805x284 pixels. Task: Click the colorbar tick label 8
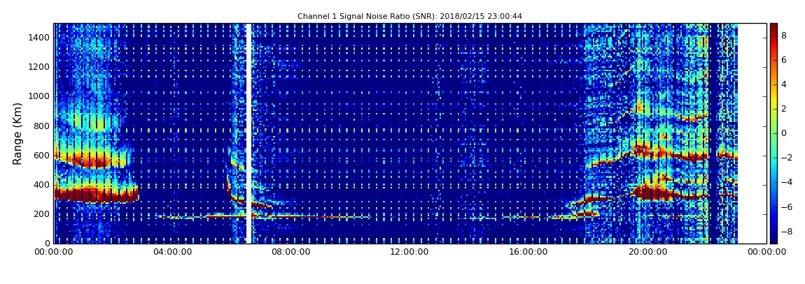pyautogui.click(x=784, y=36)
